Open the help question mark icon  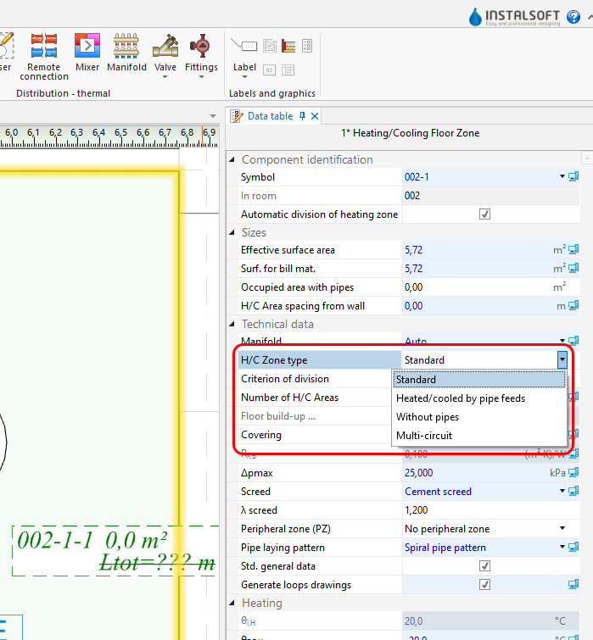[584, 16]
